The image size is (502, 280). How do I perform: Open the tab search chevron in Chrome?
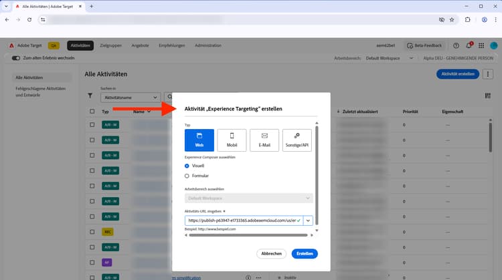[6, 7]
